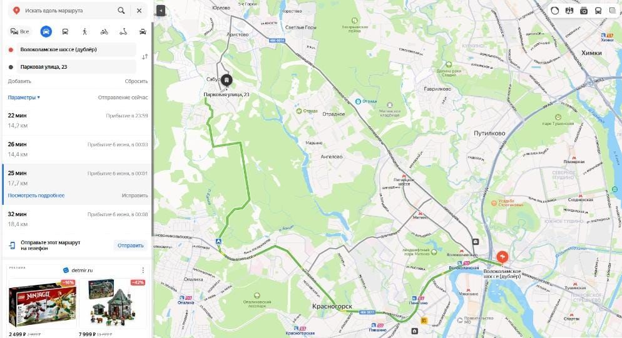Select the Все route modes tab
Screen dimensions: 622x338
pyautogui.click(x=20, y=32)
